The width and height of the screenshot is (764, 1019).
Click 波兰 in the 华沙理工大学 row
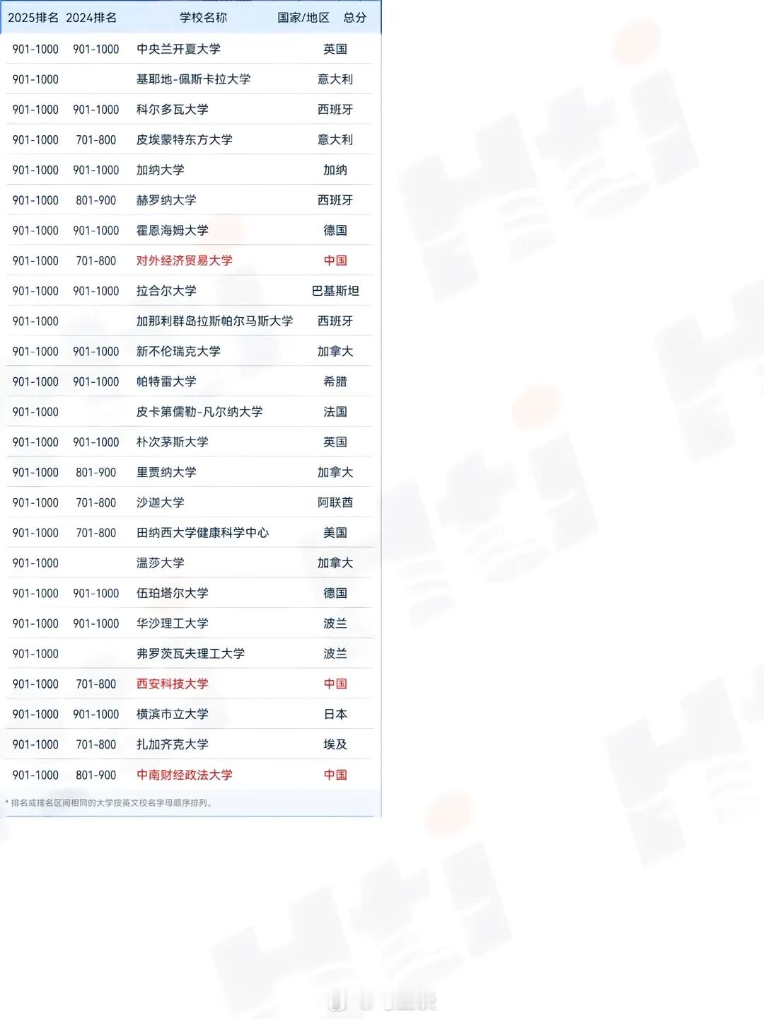[335, 623]
